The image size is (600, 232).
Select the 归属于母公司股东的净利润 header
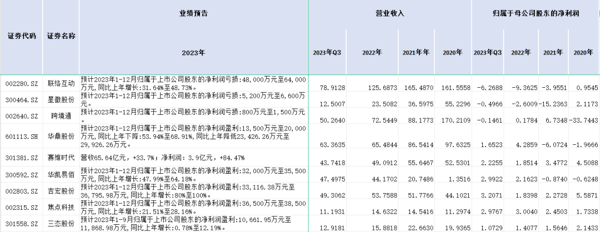[x=536, y=13]
